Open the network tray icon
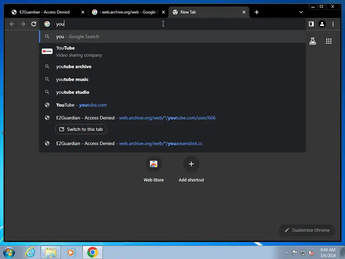Screen dimensions: 345x259 303,253
